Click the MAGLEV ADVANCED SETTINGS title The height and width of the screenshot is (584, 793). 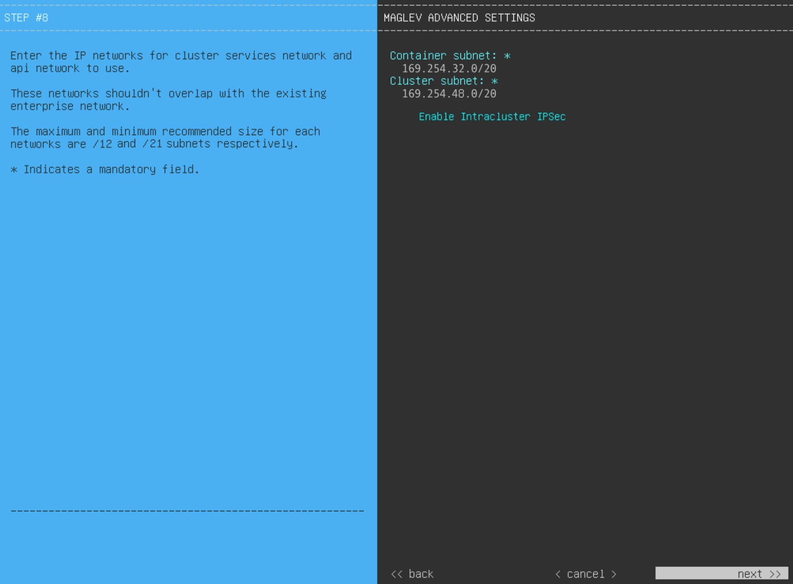coord(459,18)
